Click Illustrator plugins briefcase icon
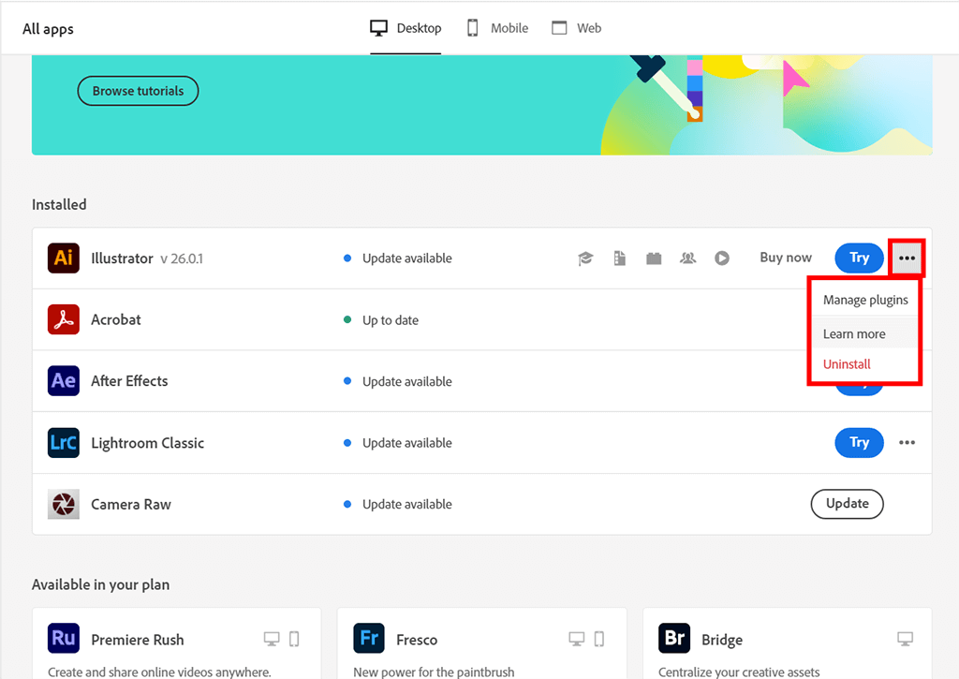Viewport: 959px width, 679px height. 654,258
